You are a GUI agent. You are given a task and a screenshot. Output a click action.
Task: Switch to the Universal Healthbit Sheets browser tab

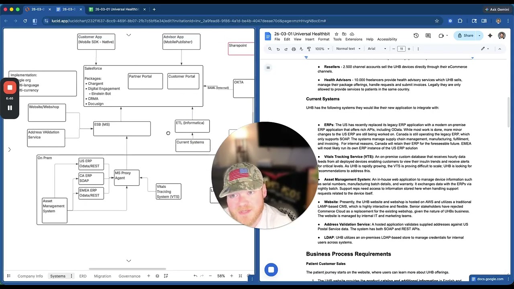pyautogui.click(x=116, y=9)
